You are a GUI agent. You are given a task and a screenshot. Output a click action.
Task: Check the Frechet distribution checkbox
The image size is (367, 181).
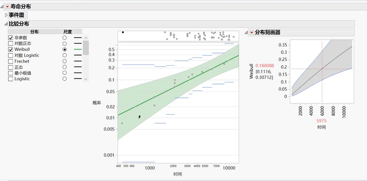pos(10,62)
